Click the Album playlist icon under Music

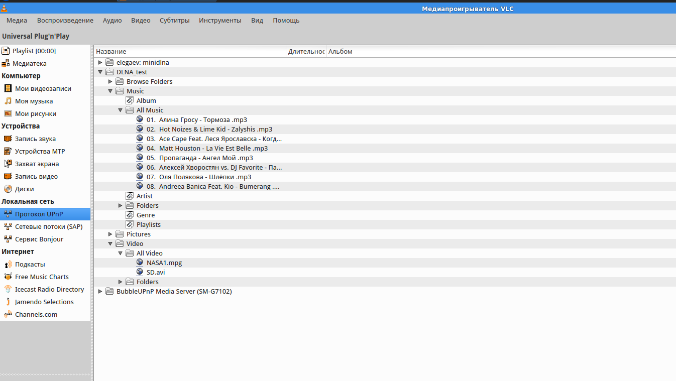tap(130, 100)
